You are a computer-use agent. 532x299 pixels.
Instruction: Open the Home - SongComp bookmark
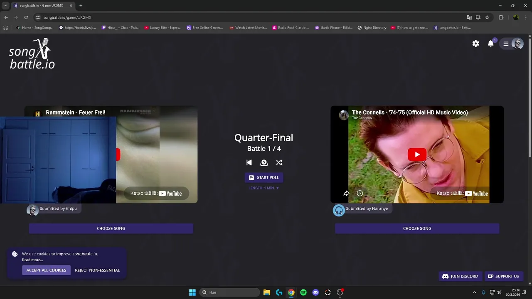pos(35,28)
